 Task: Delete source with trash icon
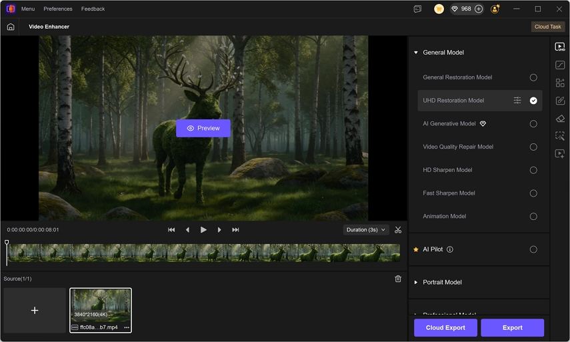(398, 279)
